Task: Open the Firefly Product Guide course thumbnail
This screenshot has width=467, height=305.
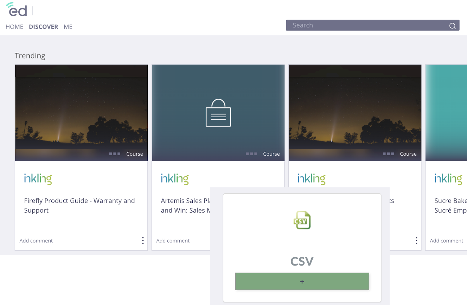Action: [x=81, y=113]
